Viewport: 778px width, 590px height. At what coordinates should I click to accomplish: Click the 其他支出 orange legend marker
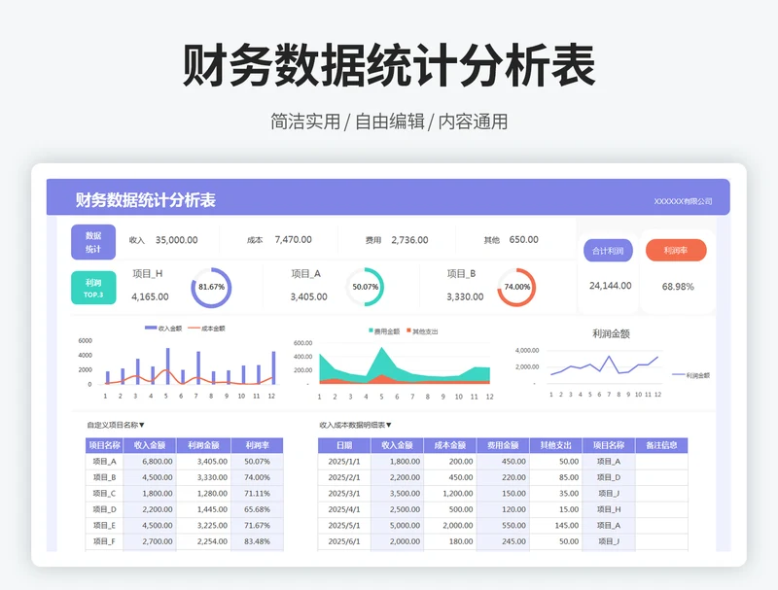[408, 330]
